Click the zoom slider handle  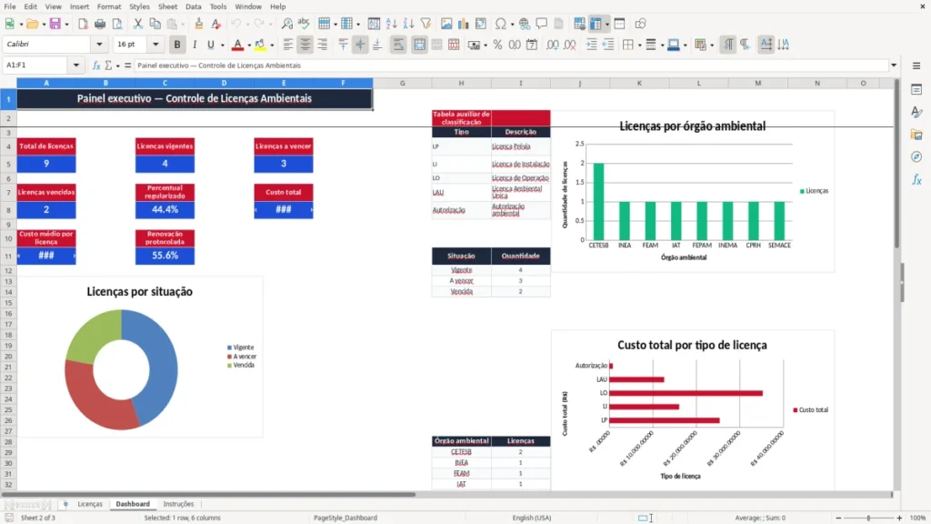[868, 518]
